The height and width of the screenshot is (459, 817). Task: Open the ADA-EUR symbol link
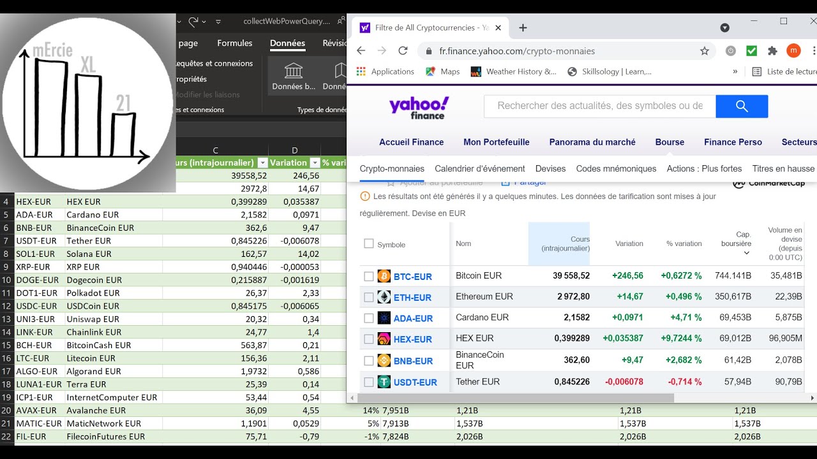(413, 319)
